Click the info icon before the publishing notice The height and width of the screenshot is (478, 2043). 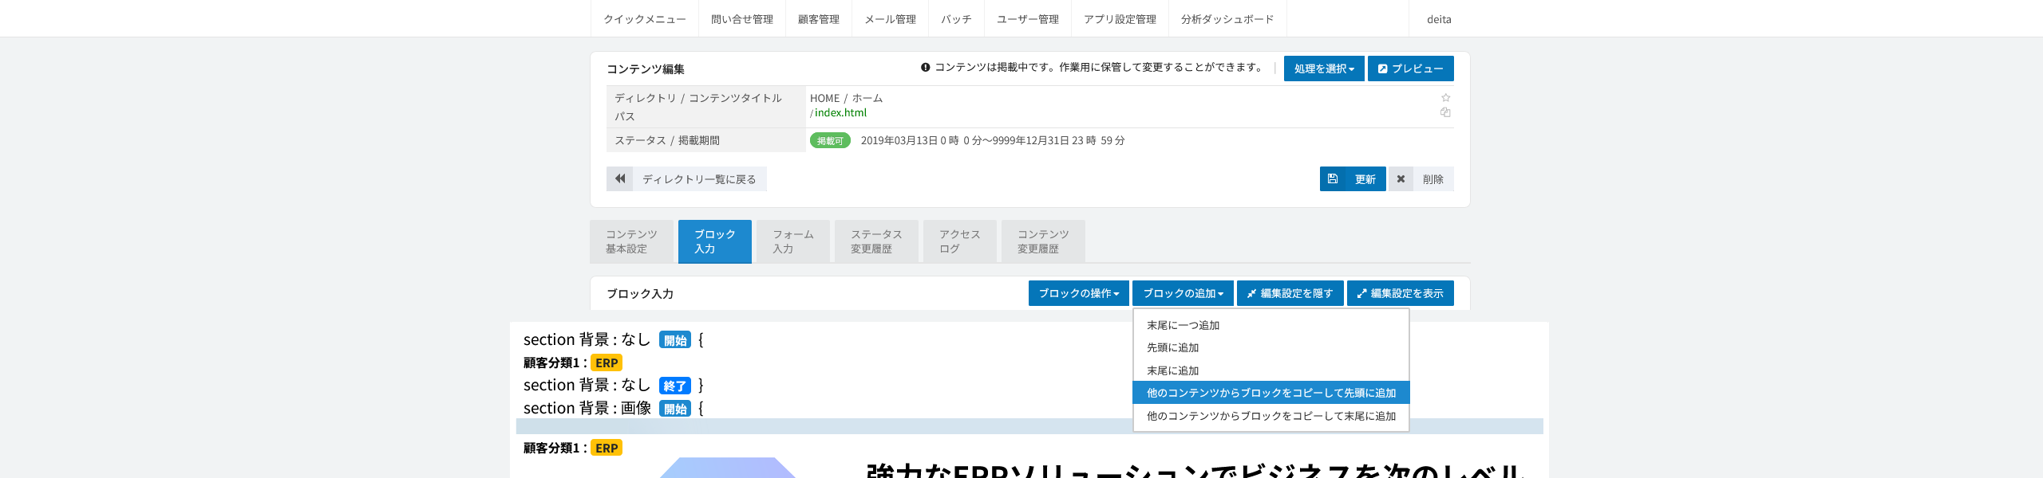click(926, 68)
